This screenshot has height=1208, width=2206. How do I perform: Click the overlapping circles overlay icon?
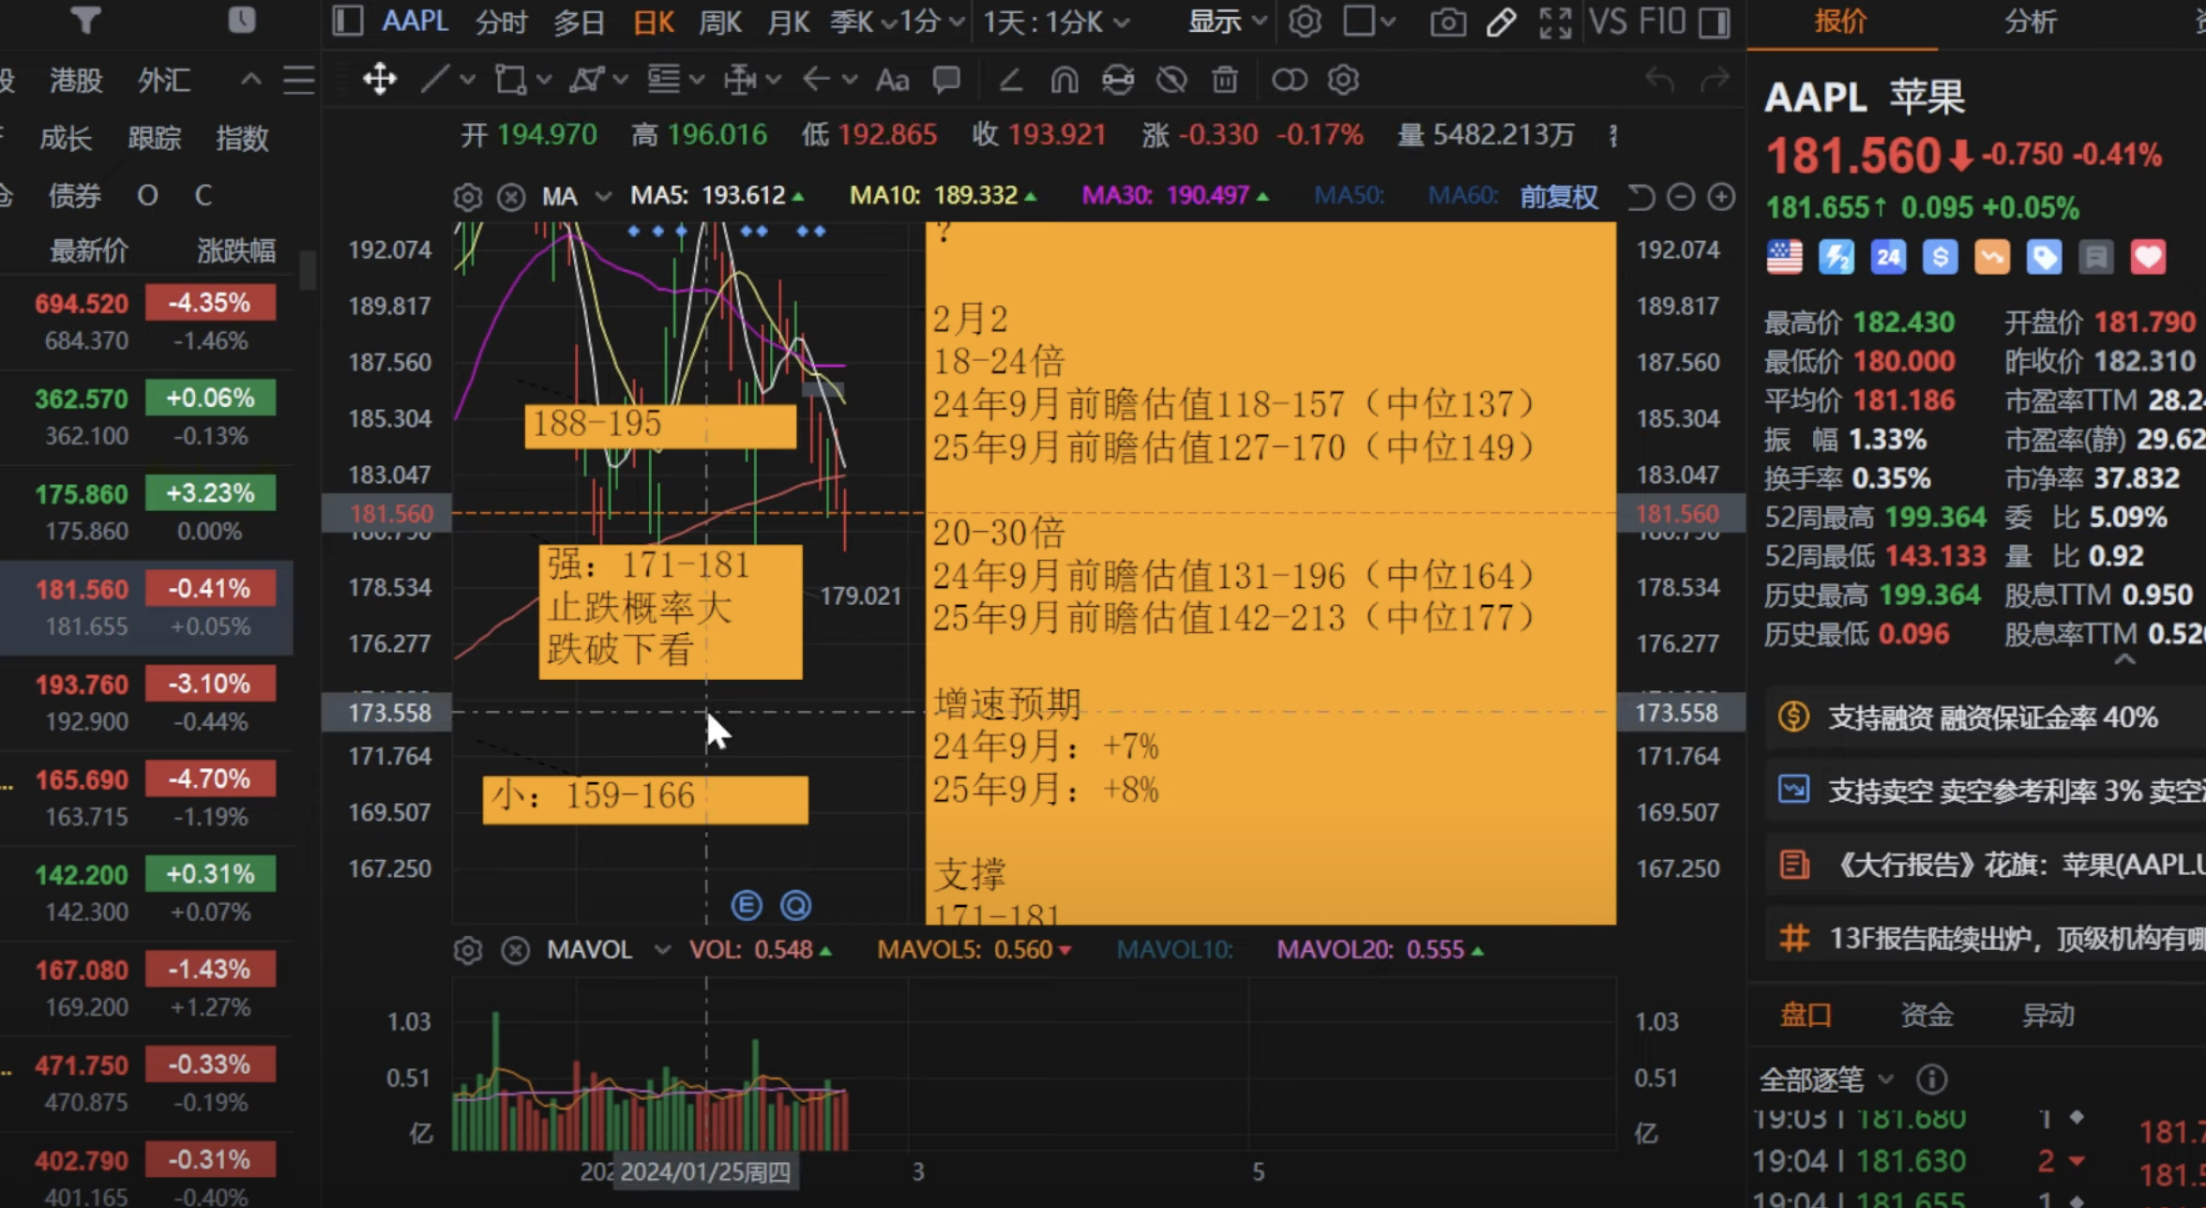(x=1289, y=80)
